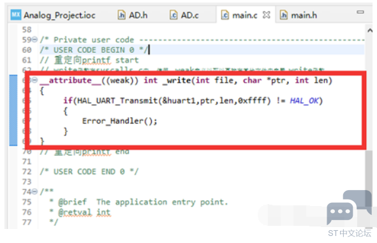
Task: Switch to the AD.c tab
Action: pyautogui.click(x=184, y=15)
